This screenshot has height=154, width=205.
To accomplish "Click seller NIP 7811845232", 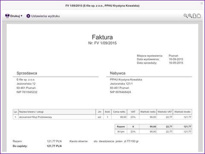I will pos(27,92).
